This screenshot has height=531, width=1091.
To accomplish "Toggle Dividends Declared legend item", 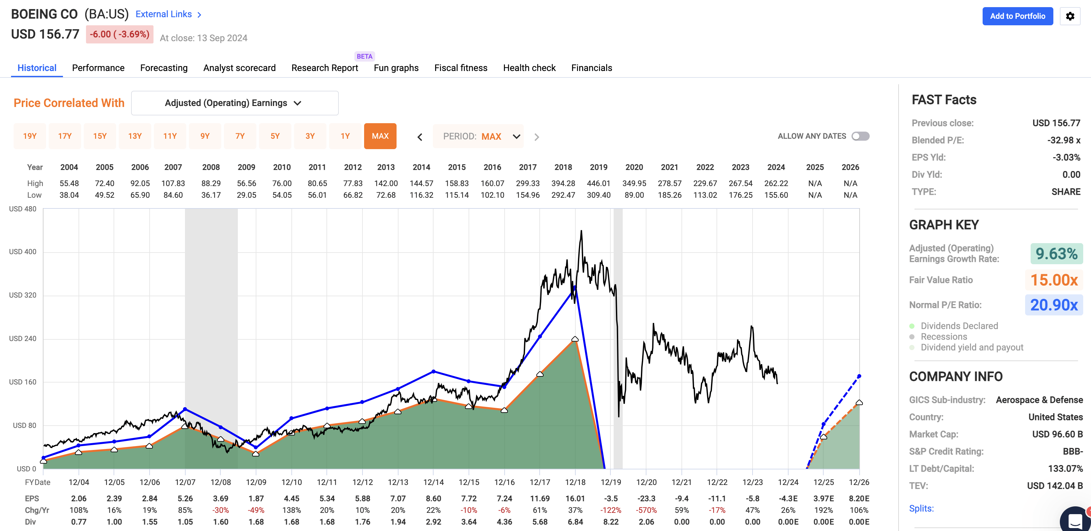I will coord(953,326).
